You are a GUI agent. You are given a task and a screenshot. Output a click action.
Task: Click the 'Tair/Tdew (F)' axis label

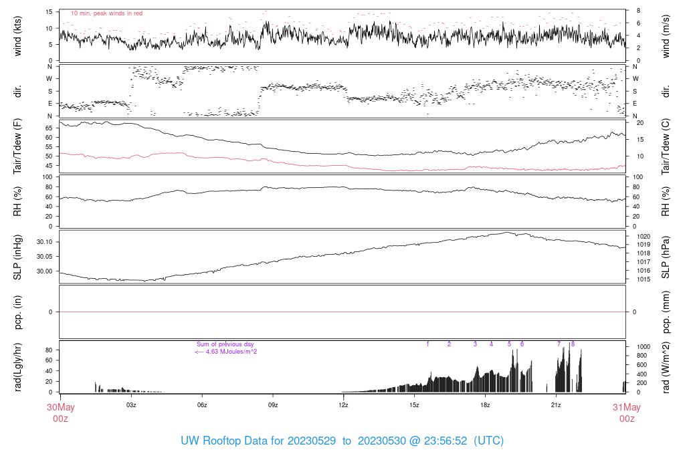tap(17, 146)
